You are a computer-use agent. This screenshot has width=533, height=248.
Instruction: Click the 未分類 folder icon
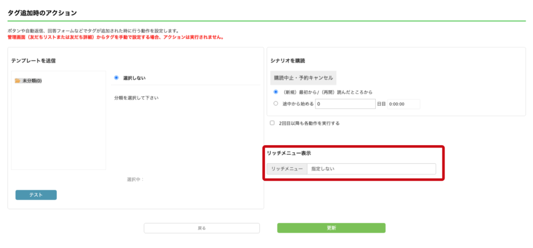point(18,81)
